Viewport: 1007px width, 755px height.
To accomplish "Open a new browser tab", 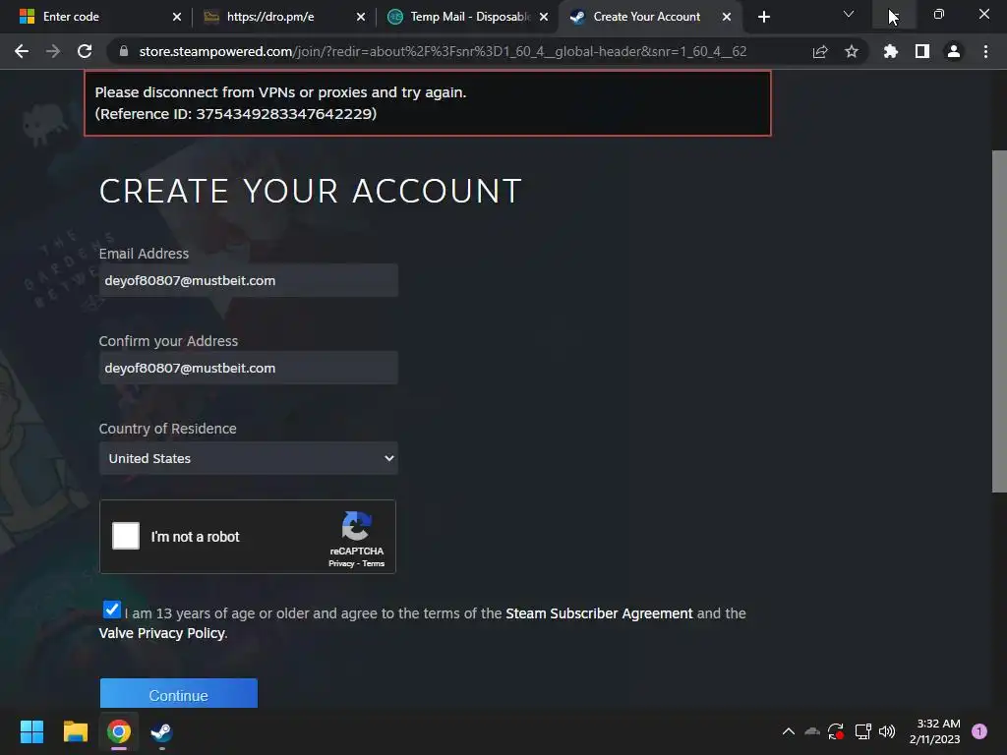I will click(x=763, y=17).
